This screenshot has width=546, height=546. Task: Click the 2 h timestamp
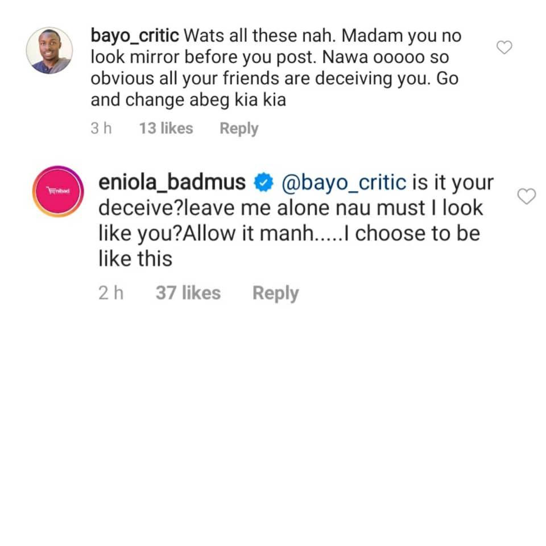(x=111, y=293)
